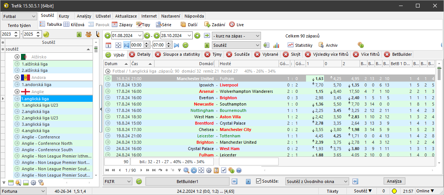The height and width of the screenshot is (195, 444).
Task: Click the blue help question mark icon
Action: coord(239,170)
